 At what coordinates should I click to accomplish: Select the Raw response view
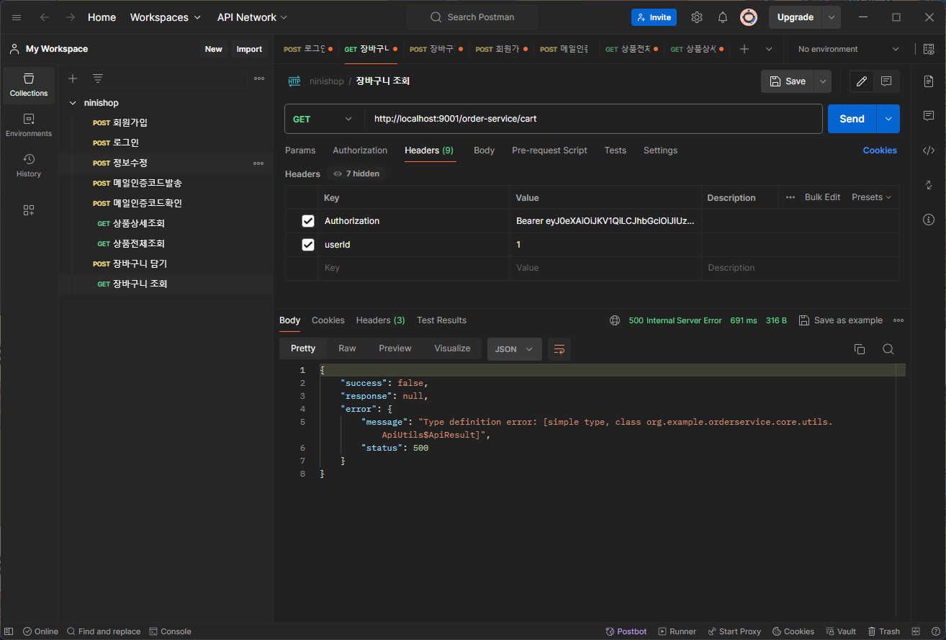(347, 348)
